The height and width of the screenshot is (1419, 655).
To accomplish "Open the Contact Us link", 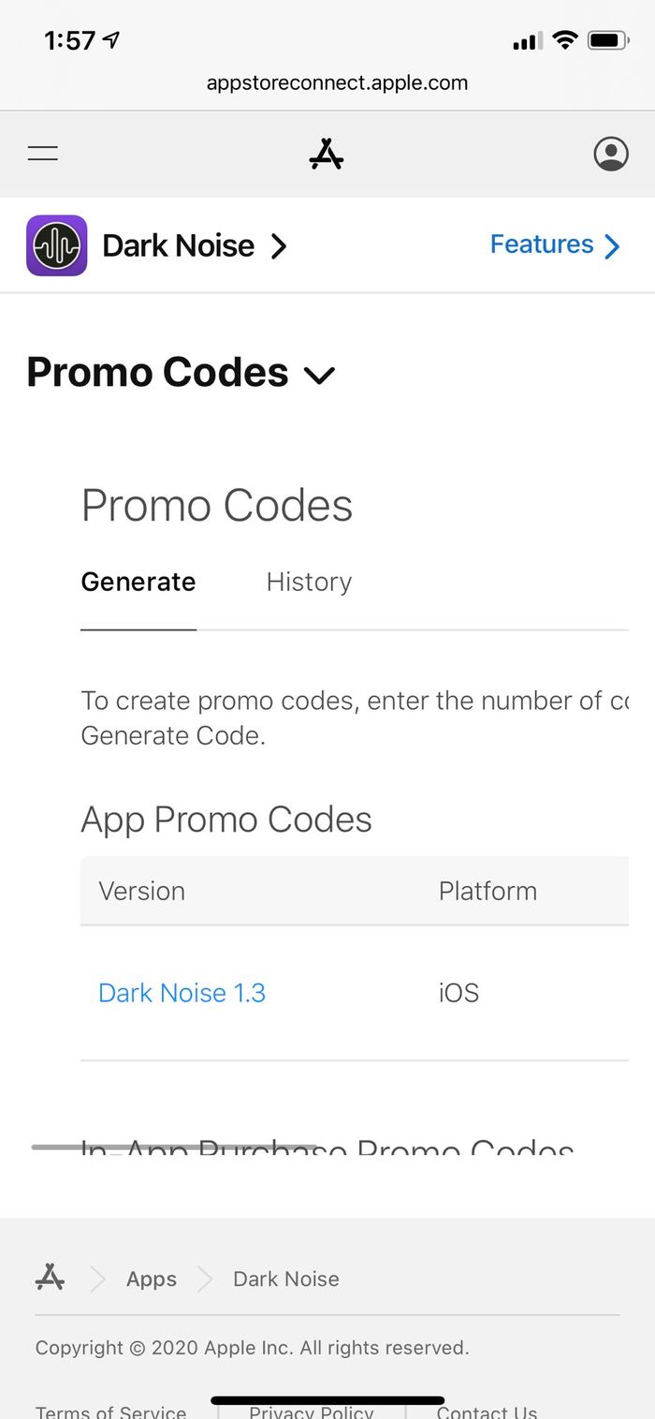I will point(487,1411).
